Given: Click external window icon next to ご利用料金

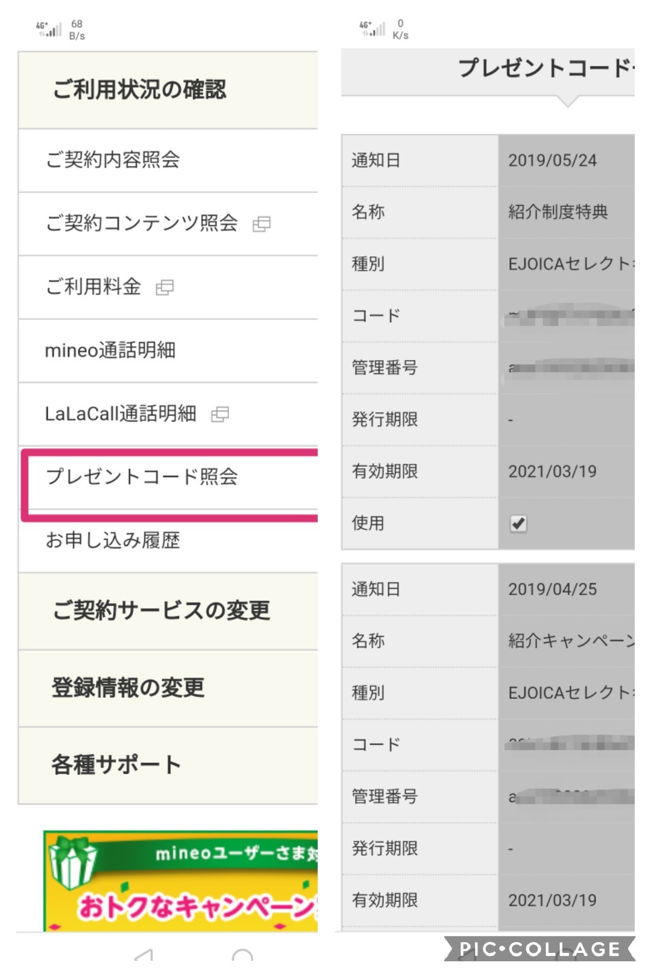Looking at the screenshot, I should [x=165, y=288].
